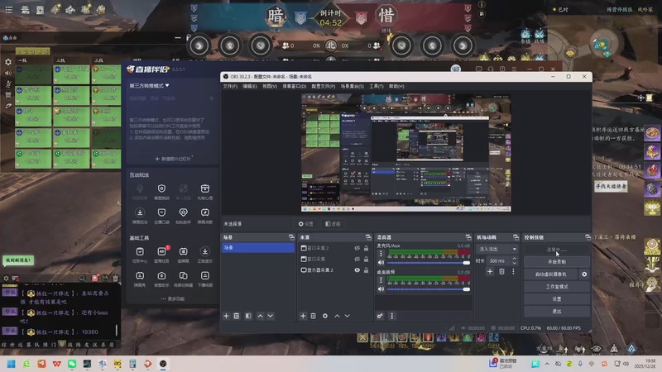
Task: Open the 桌面音频 three-dot options menu
Action: [x=381, y=279]
